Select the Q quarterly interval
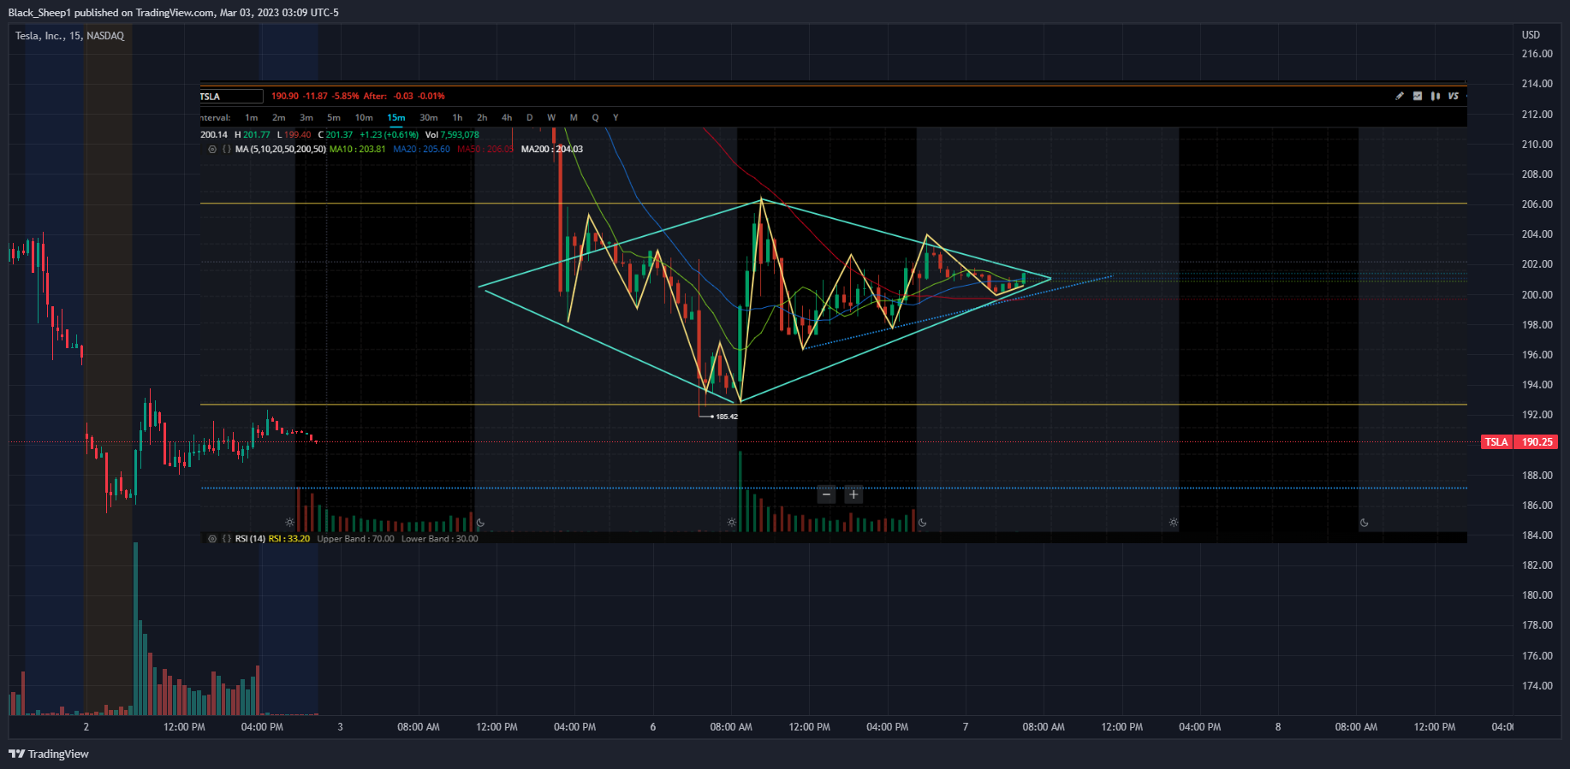 [x=596, y=118]
